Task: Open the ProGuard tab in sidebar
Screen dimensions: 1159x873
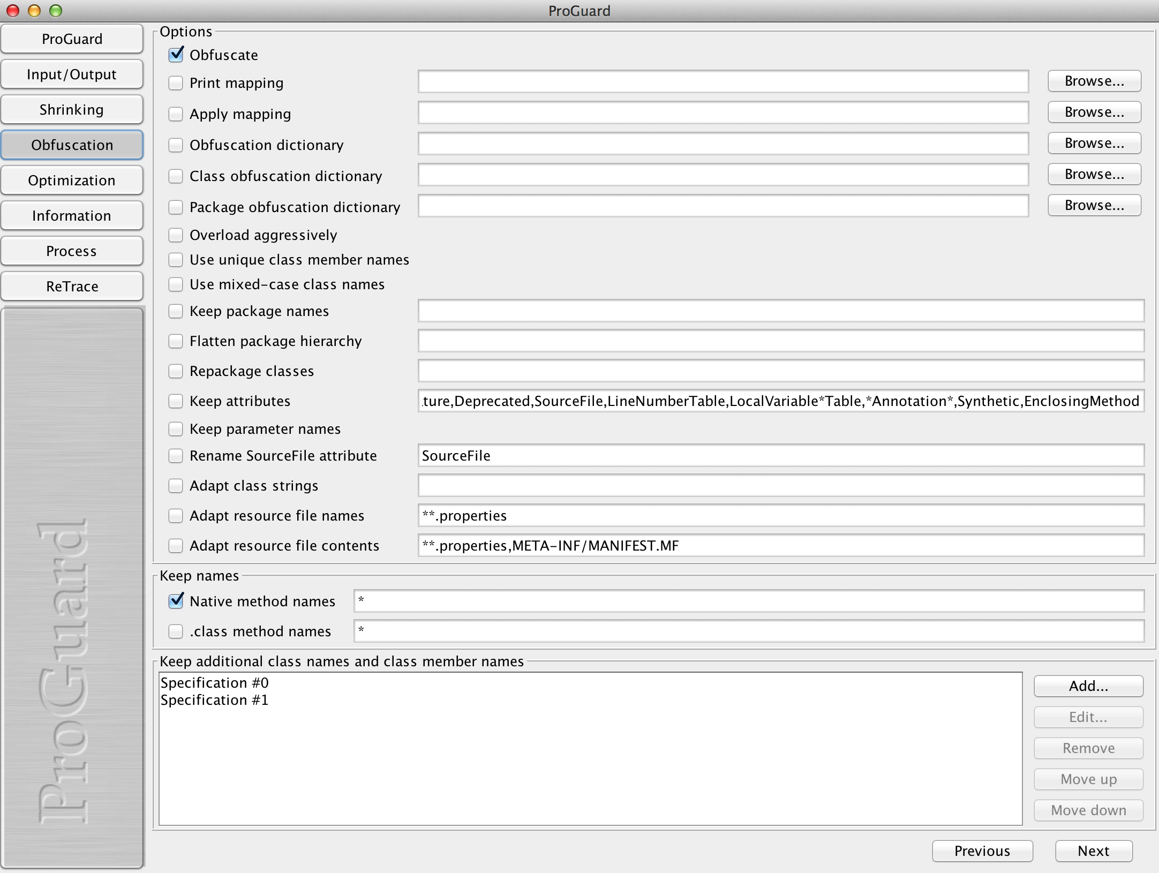Action: (72, 39)
